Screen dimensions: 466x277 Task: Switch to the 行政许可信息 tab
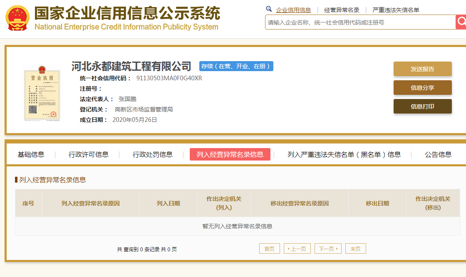89,155
